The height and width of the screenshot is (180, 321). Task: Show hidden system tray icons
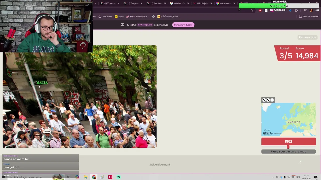coord(273,177)
